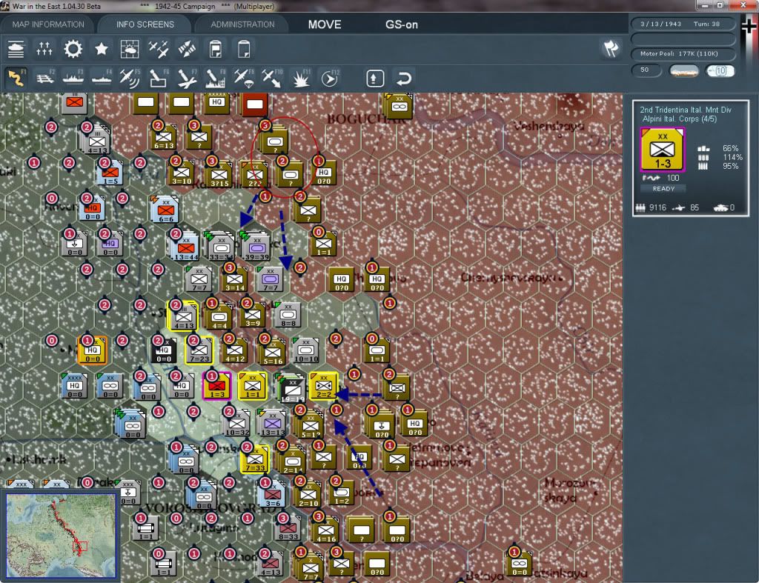The image size is (759, 583).
Task: Select the 8=33 unit counter
Action: click(288, 527)
